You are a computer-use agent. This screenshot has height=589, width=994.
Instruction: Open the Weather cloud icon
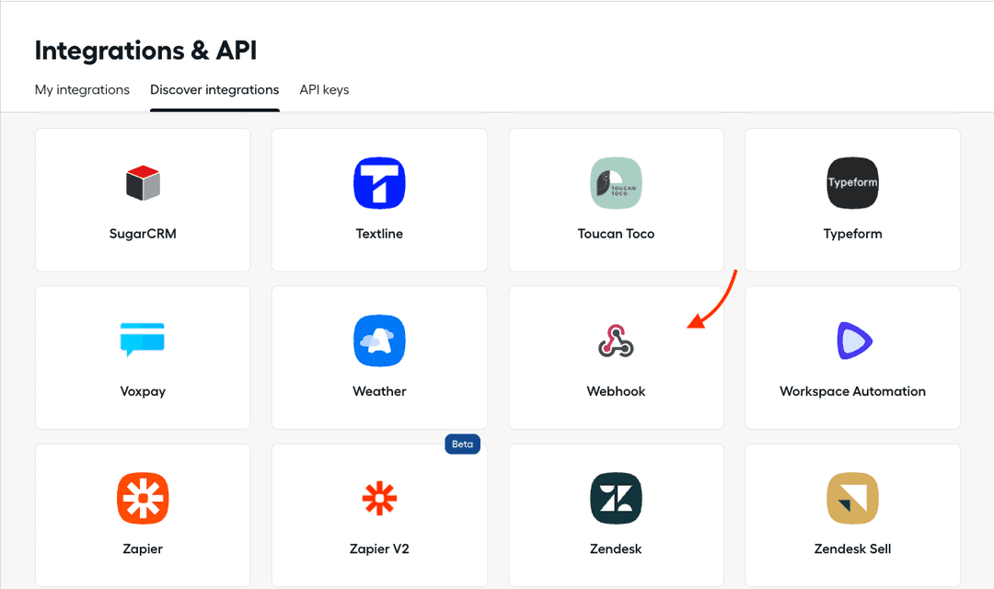pos(379,341)
